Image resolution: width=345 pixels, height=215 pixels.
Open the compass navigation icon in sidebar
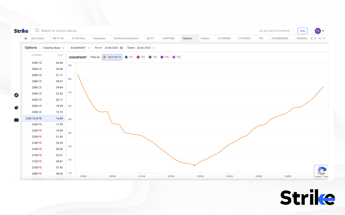pyautogui.click(x=16, y=95)
